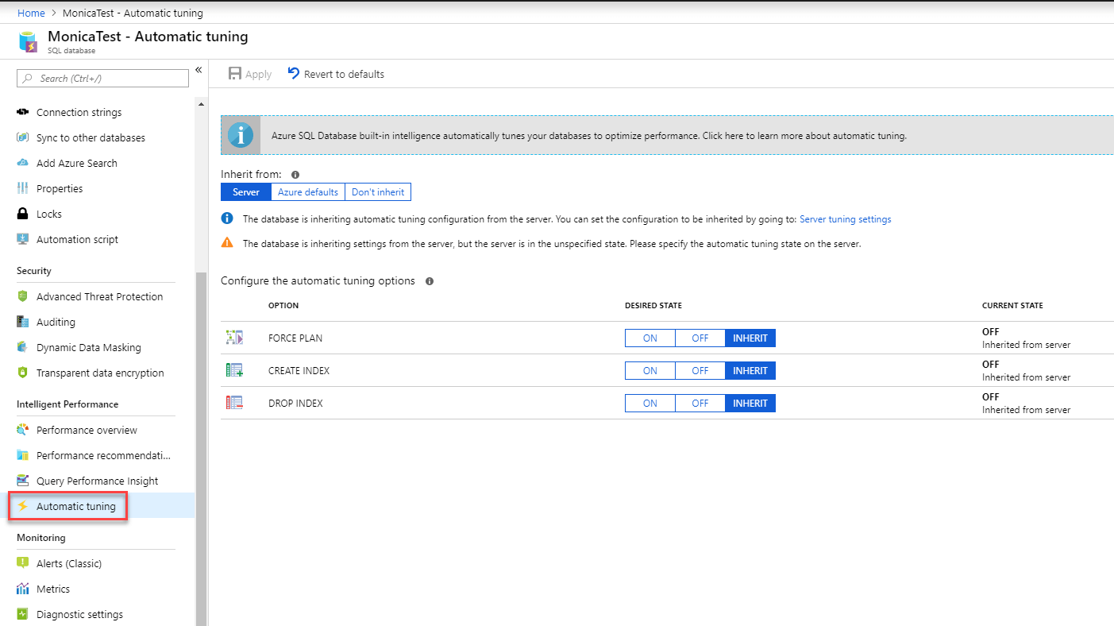Open Alerts (Classic) entry
This screenshot has width=1114, height=626.
point(69,563)
